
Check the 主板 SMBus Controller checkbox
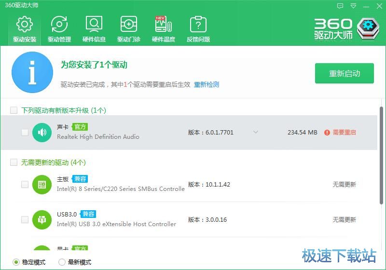(x=25, y=185)
